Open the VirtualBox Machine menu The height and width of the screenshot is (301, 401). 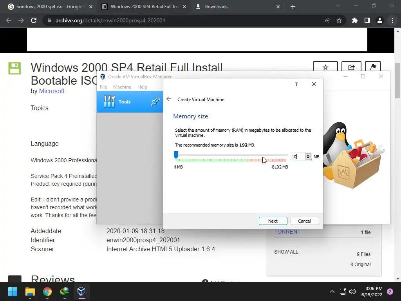[x=122, y=87]
